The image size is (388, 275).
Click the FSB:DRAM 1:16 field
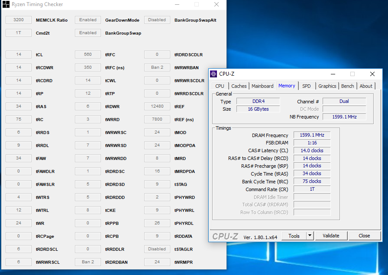pyautogui.click(x=312, y=143)
